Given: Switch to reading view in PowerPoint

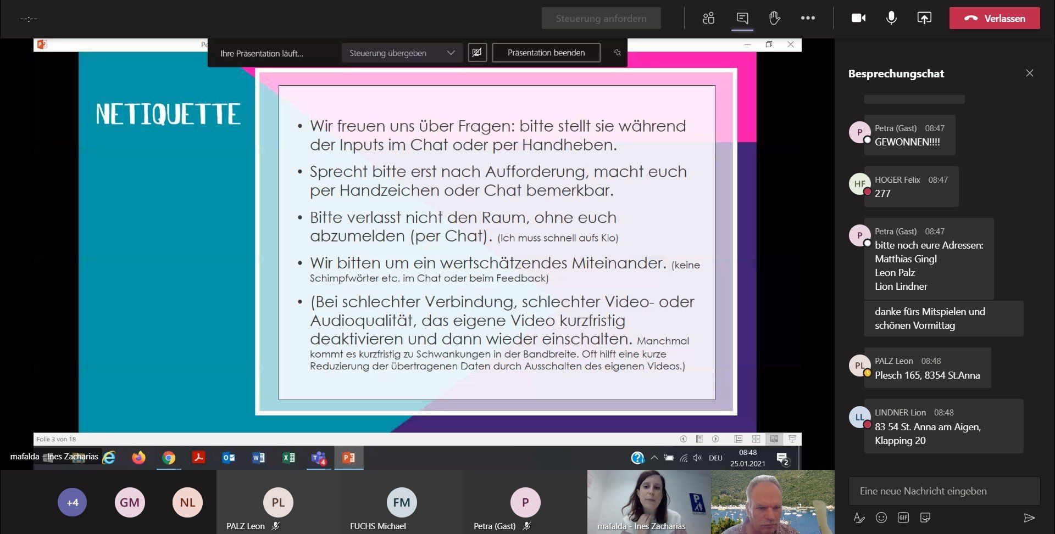Looking at the screenshot, I should click(774, 439).
